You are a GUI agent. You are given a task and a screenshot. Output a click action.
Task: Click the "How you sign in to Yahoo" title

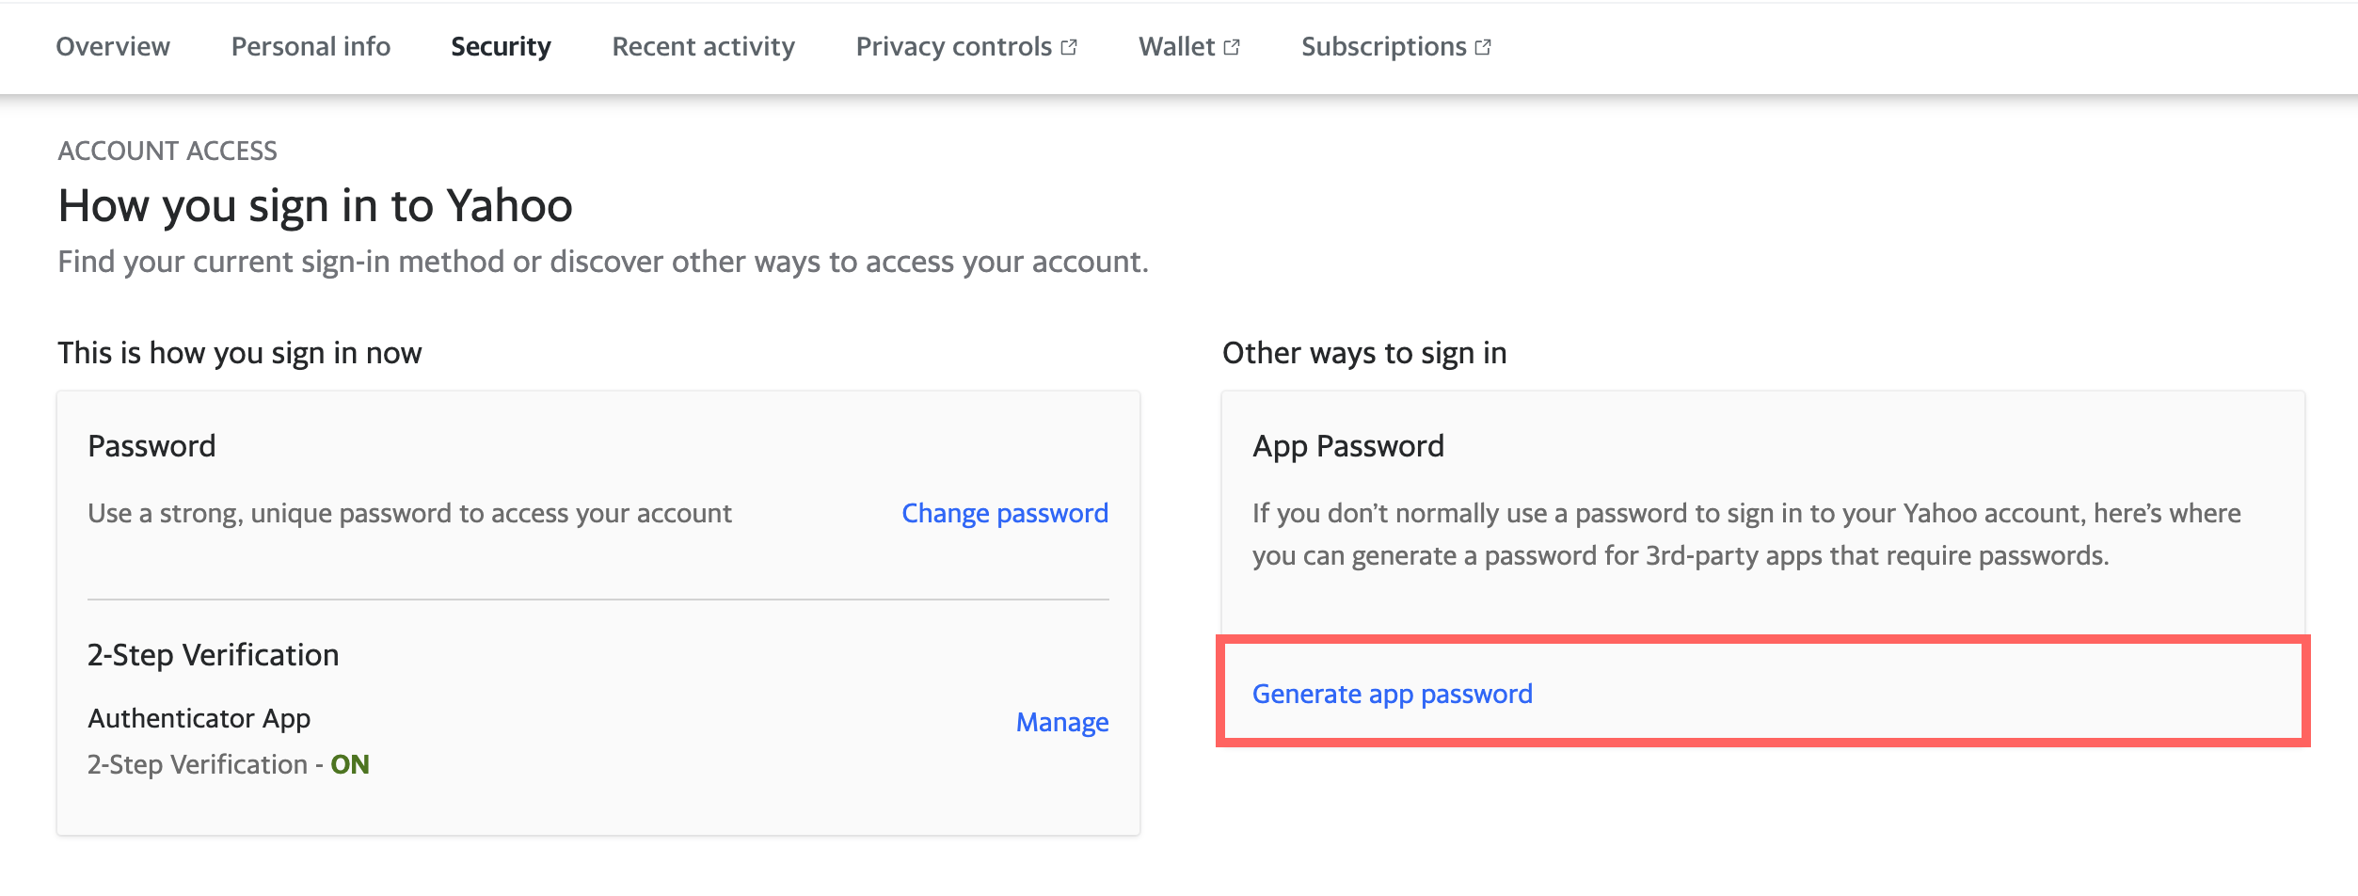[315, 205]
